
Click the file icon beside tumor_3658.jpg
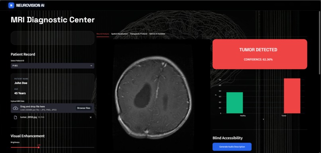click(x=16, y=117)
